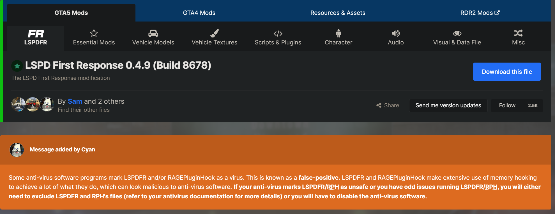Click the RDR2 Mods external link icon
555x214 pixels.
coord(497,13)
